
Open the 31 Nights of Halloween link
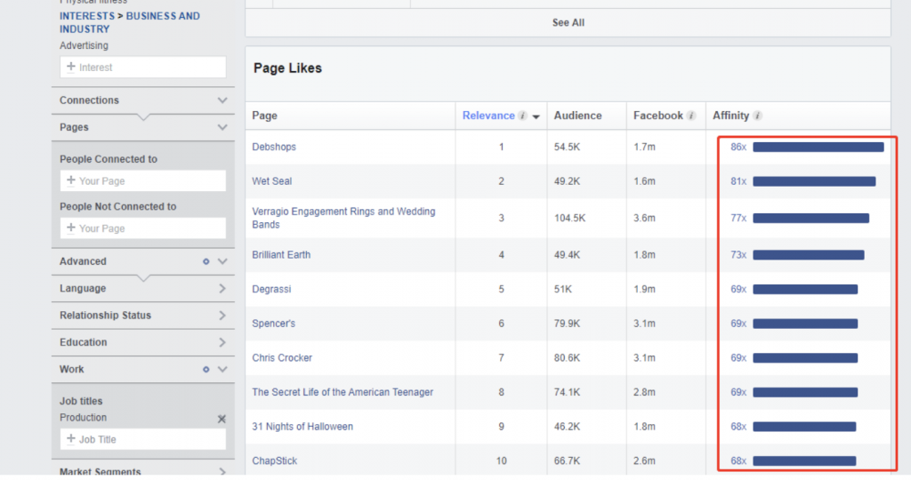tap(302, 426)
